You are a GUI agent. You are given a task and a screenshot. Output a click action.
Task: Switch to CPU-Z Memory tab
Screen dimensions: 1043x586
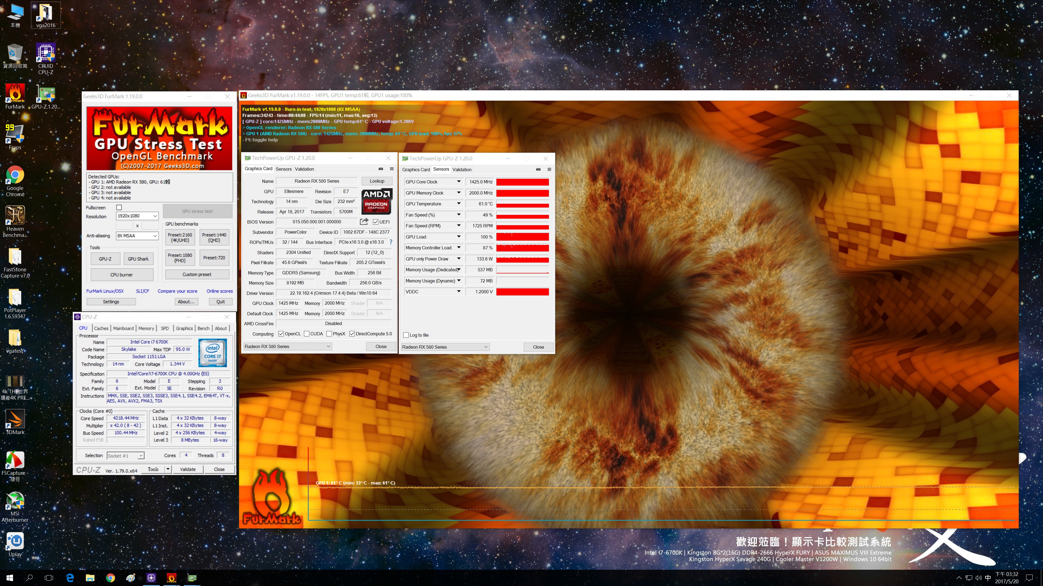pyautogui.click(x=146, y=328)
